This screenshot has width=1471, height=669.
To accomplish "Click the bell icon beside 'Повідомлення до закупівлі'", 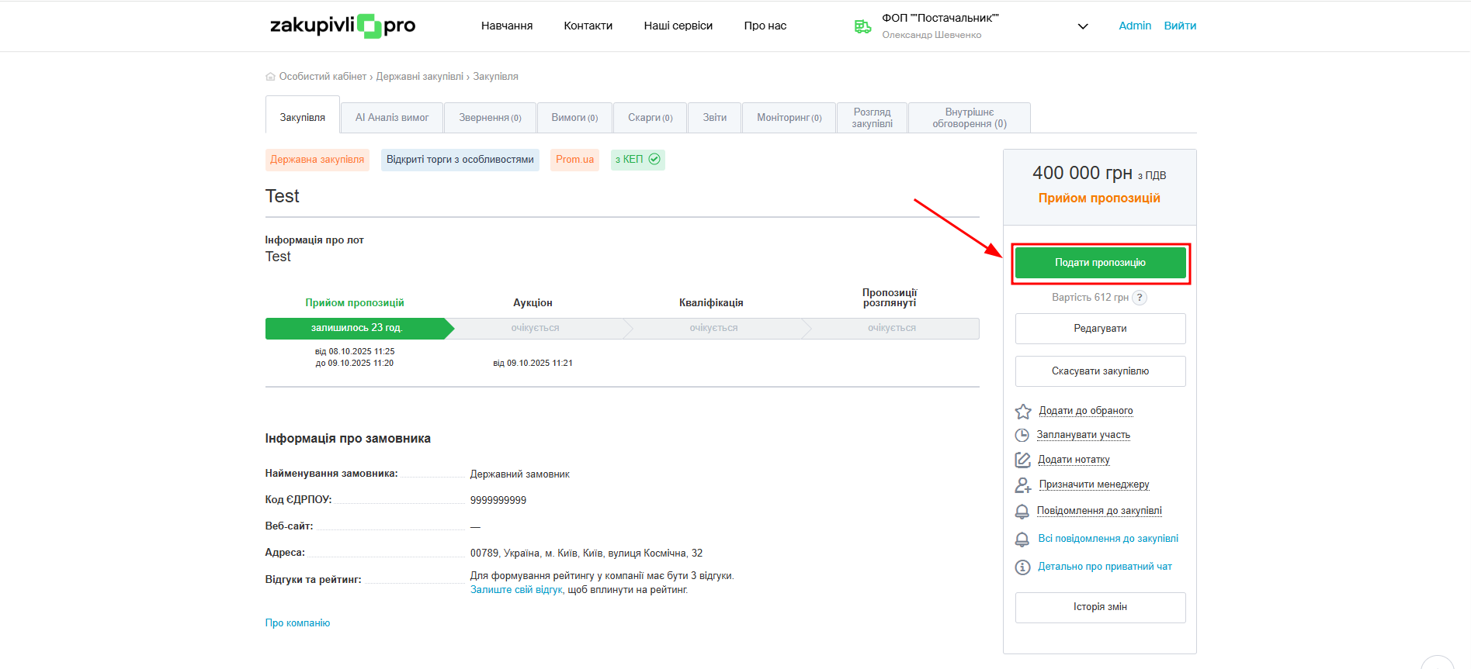I will coord(1022,512).
